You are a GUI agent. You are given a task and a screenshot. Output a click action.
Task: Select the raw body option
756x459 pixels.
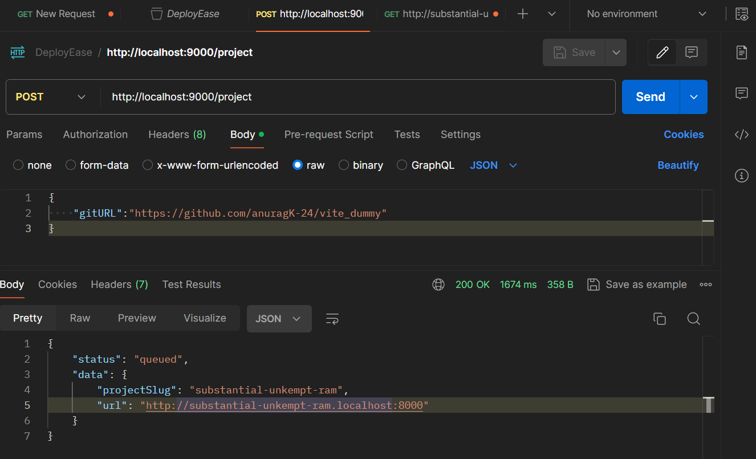pyautogui.click(x=298, y=165)
